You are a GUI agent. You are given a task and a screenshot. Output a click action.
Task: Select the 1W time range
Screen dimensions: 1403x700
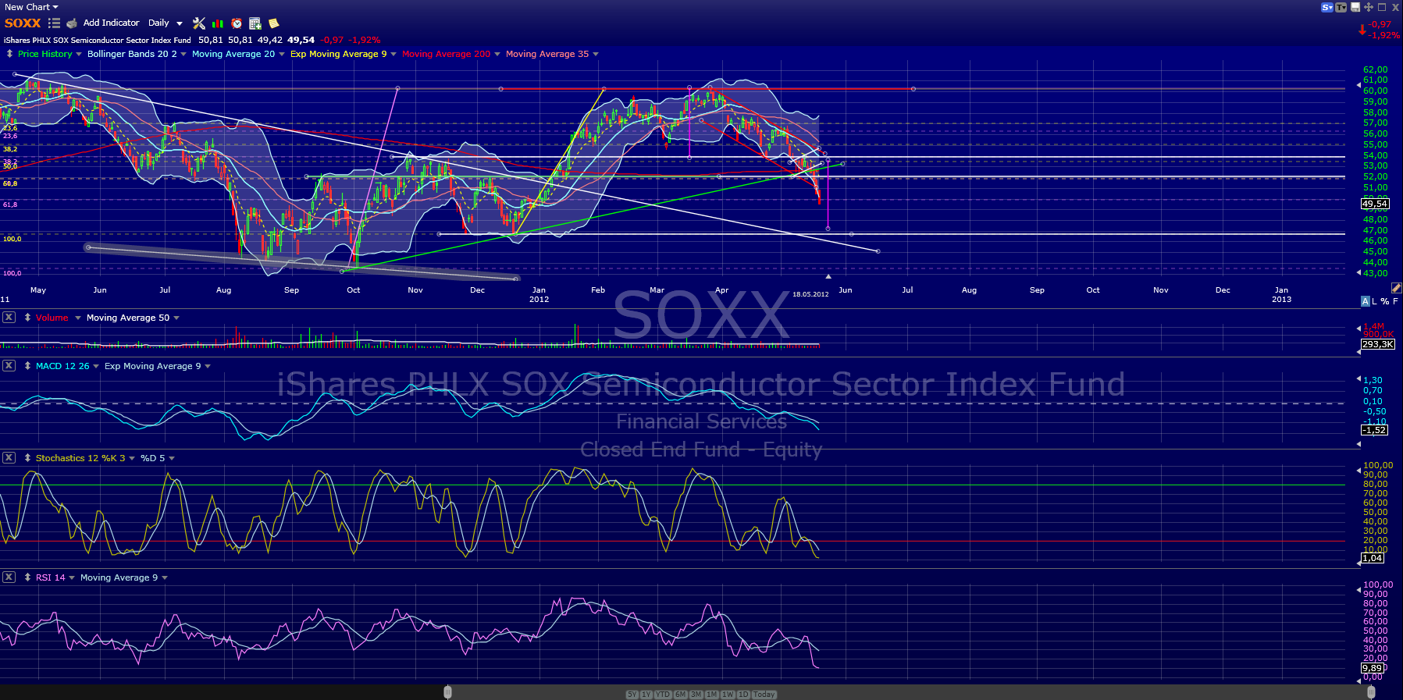point(728,695)
